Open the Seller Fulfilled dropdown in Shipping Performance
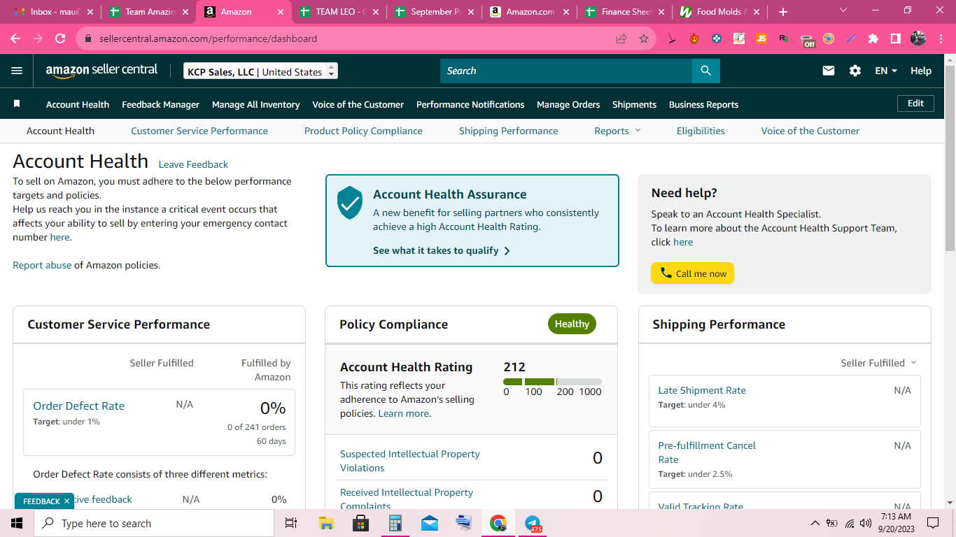 [x=878, y=363]
